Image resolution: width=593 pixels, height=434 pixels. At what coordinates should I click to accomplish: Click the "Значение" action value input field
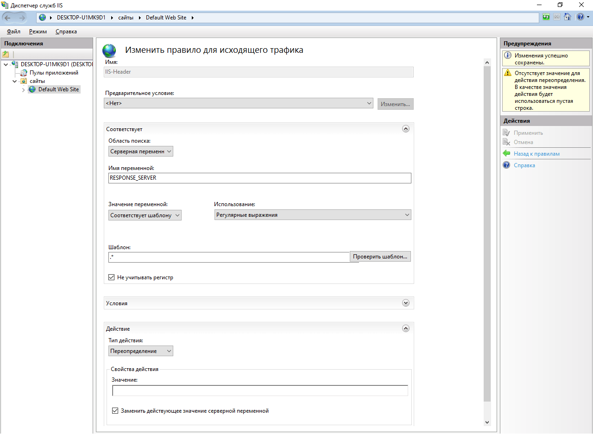(260, 390)
